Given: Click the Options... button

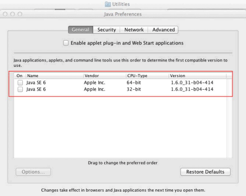Looking at the screenshot, I should pyautogui.click(x=33, y=172).
